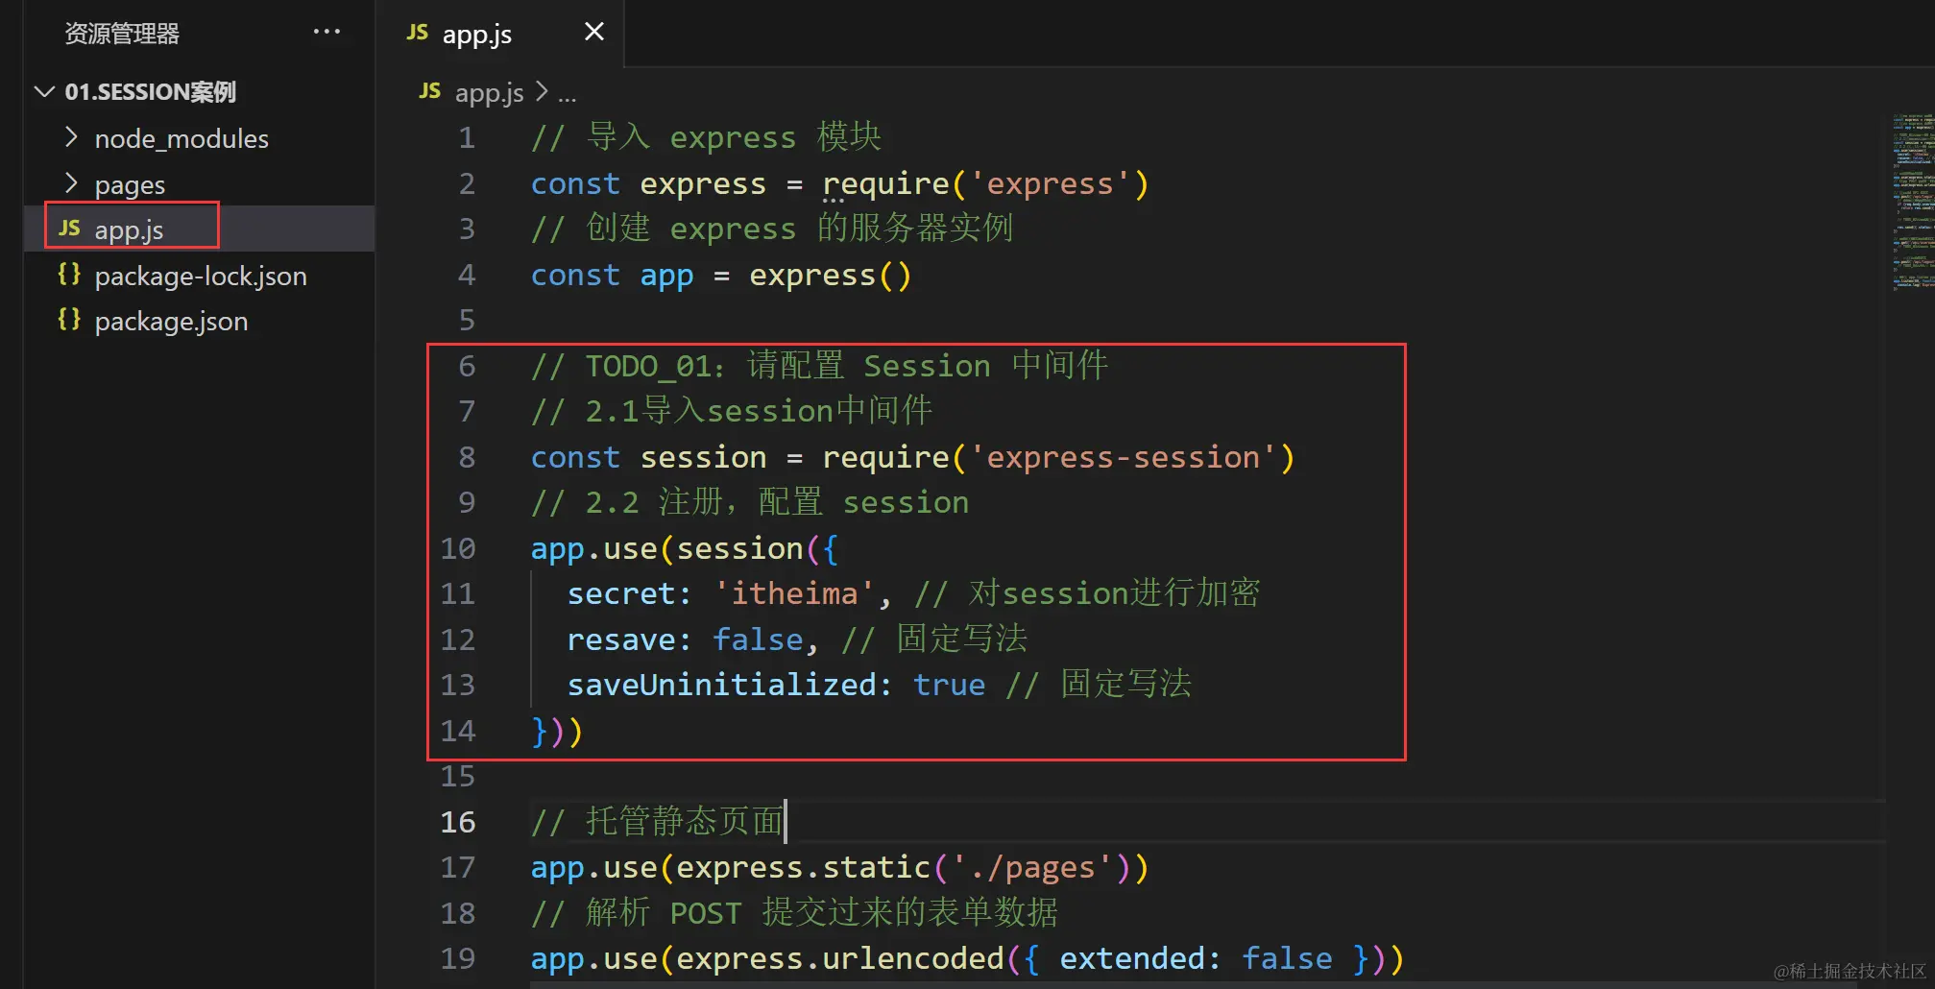The width and height of the screenshot is (1935, 989).
Task: Click the JSON braces icon beside package-lock.json
Action: (69, 275)
